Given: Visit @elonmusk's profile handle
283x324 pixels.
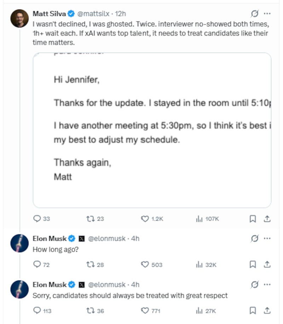Looking at the screenshot, I should coord(107,238).
